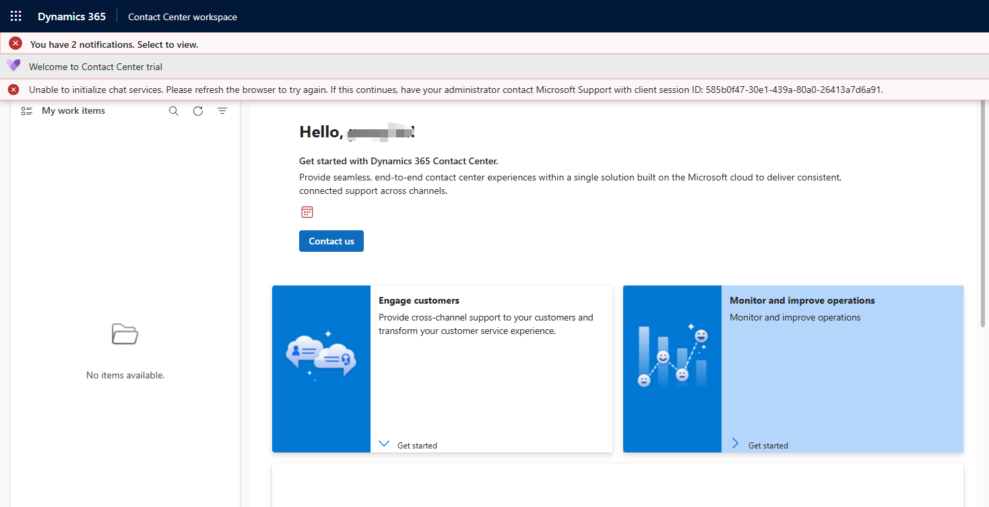This screenshot has width=989, height=507.
Task: Click Monitor and improve operations illustration
Action: (x=672, y=369)
